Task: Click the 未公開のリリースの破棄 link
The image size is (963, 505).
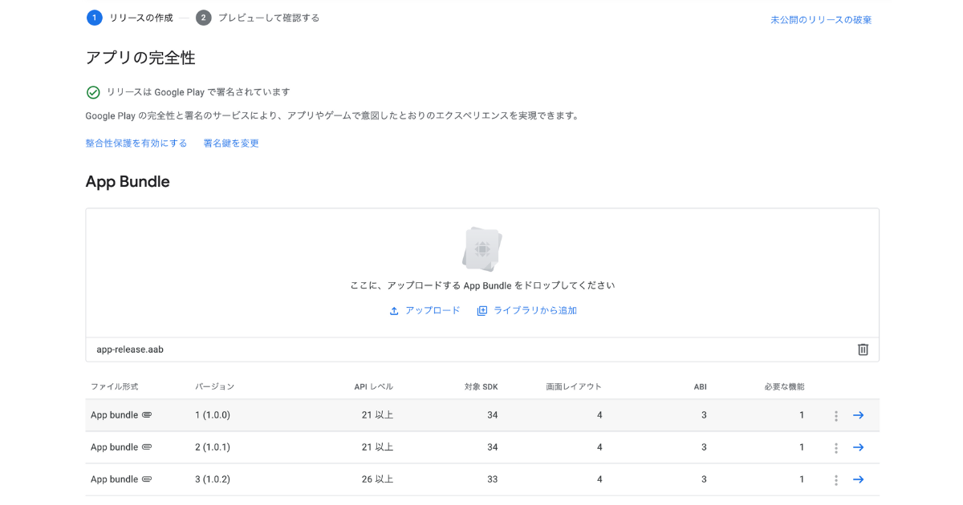Action: tap(820, 19)
